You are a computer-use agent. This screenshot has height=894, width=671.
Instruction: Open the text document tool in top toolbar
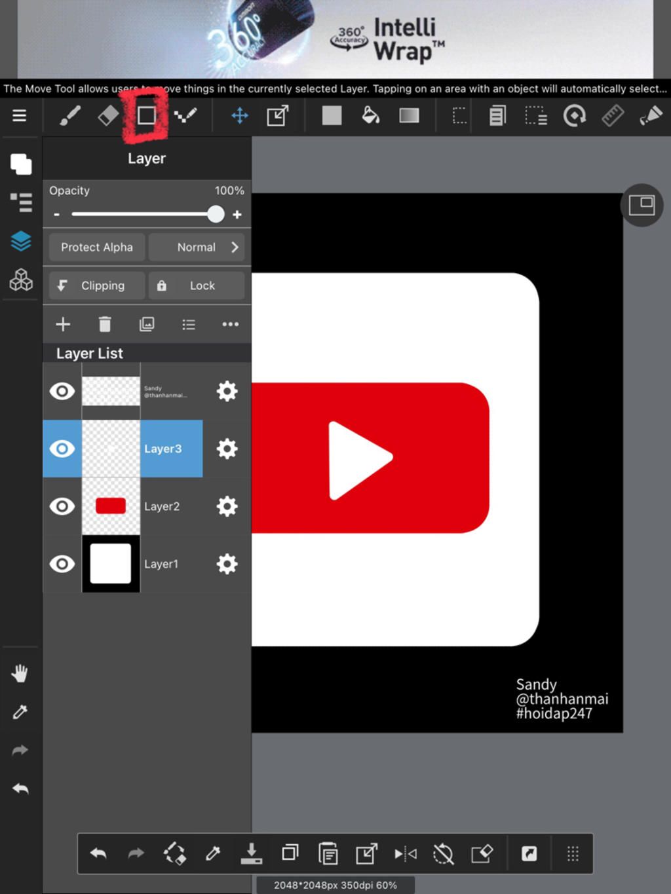click(x=497, y=116)
